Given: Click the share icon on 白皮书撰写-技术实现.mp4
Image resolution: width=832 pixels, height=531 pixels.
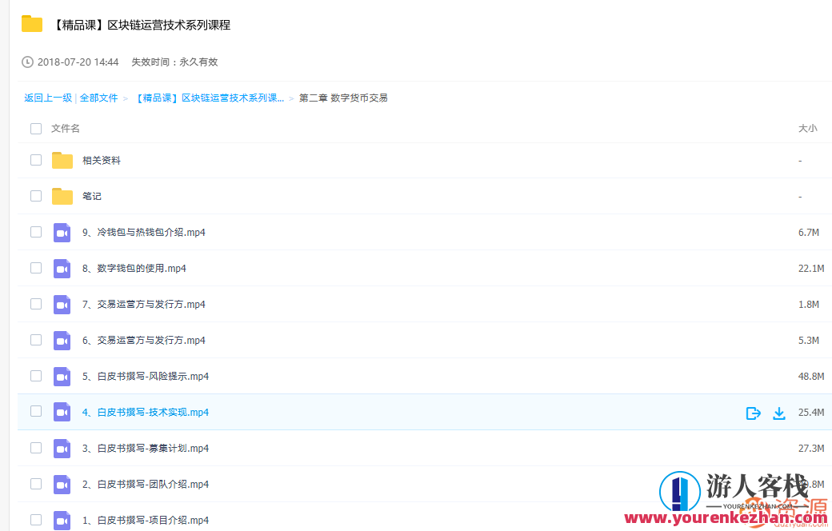Looking at the screenshot, I should 753,413.
